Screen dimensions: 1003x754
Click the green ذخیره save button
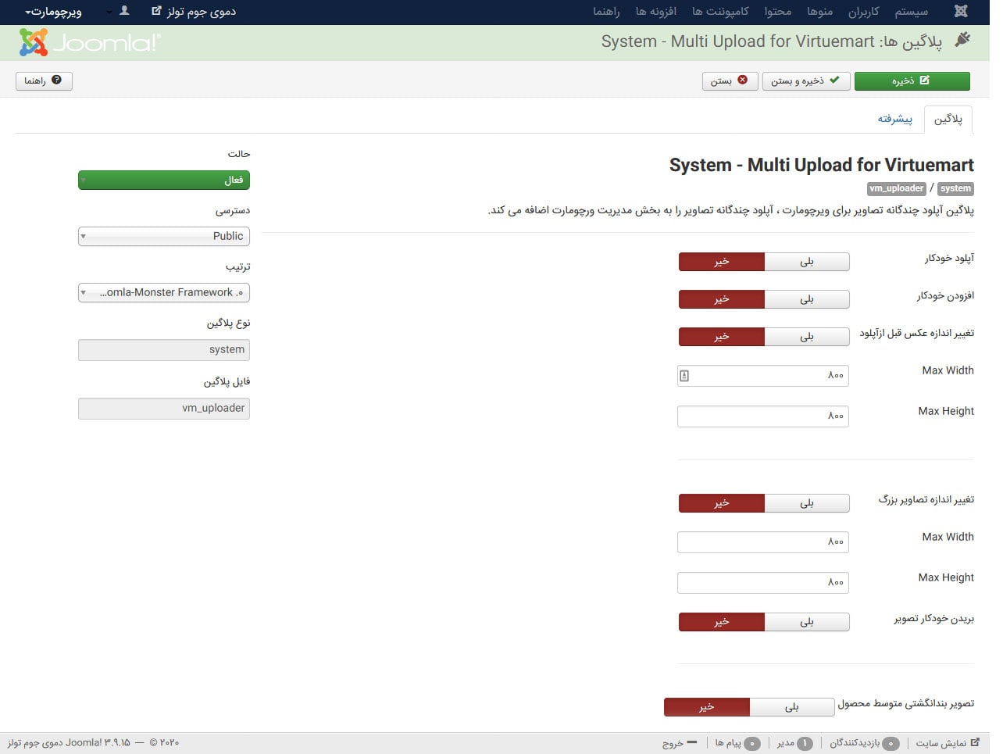pyautogui.click(x=912, y=81)
